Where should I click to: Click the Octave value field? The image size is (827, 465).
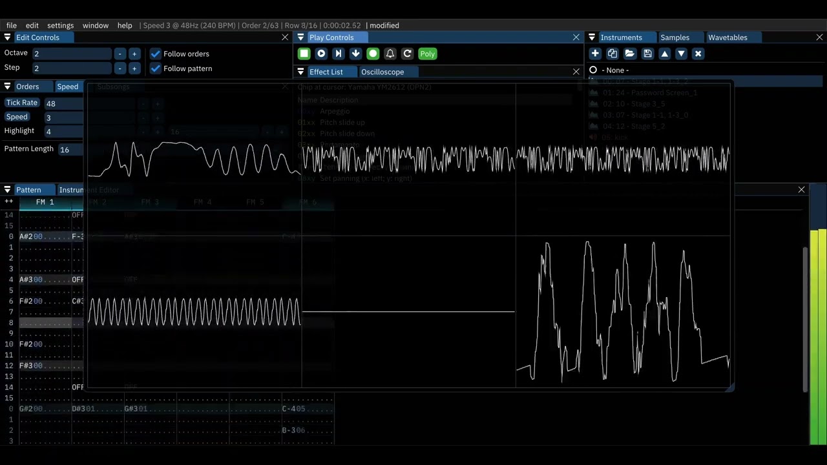(x=71, y=54)
